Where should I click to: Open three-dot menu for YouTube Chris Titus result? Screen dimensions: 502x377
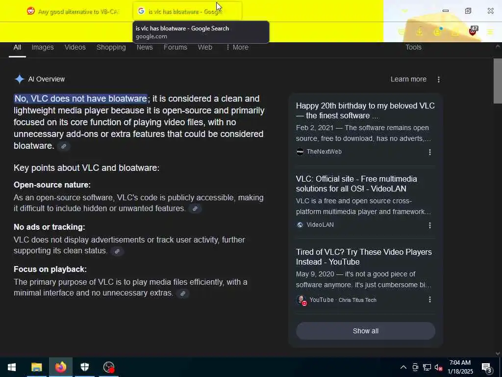tap(429, 299)
